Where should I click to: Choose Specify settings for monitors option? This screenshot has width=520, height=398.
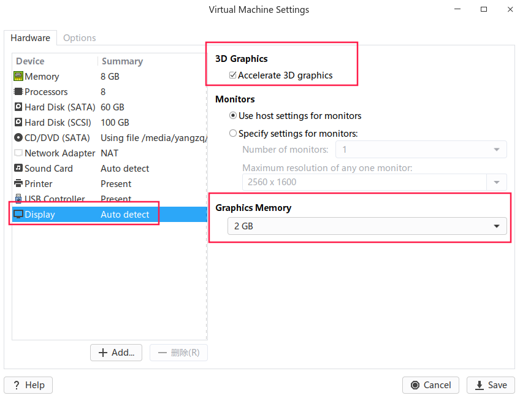(x=233, y=133)
